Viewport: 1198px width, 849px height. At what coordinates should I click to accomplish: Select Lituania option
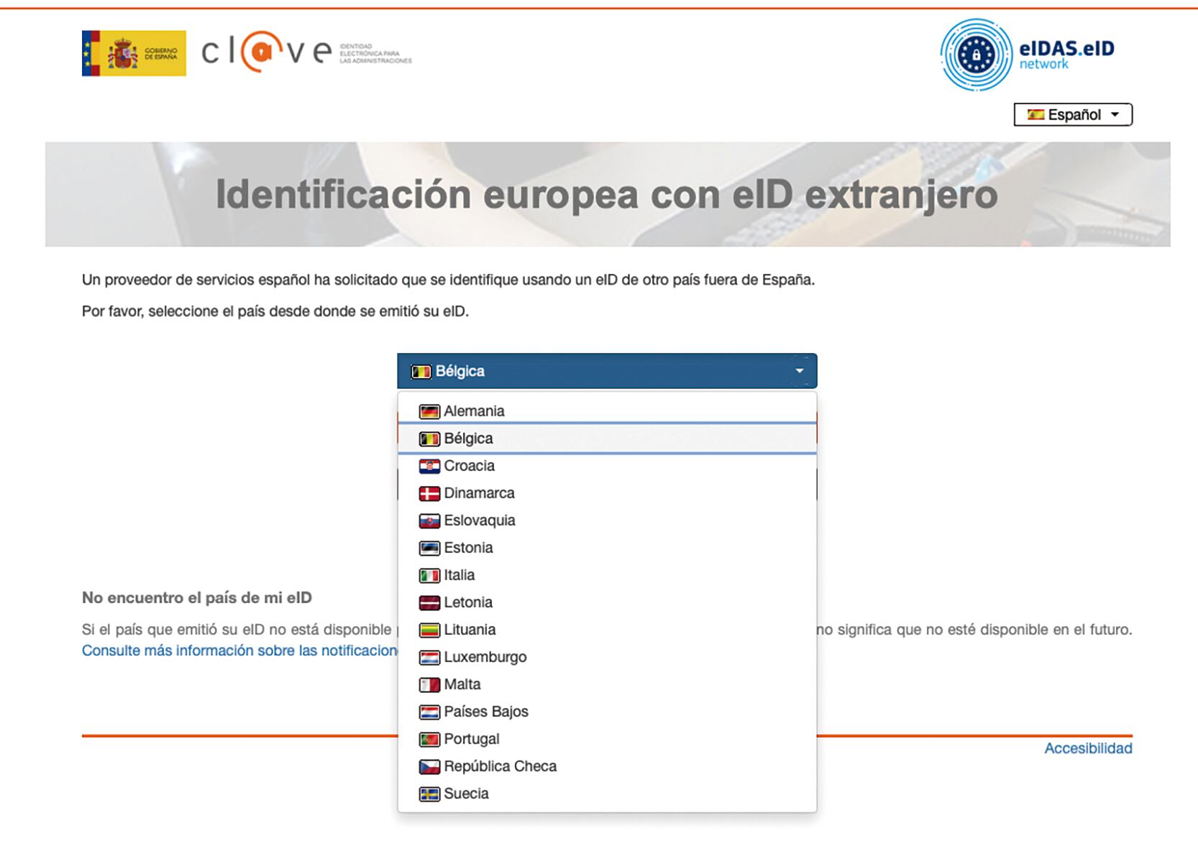point(607,630)
